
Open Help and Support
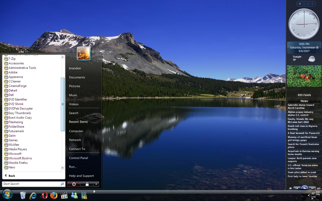(x=81, y=176)
